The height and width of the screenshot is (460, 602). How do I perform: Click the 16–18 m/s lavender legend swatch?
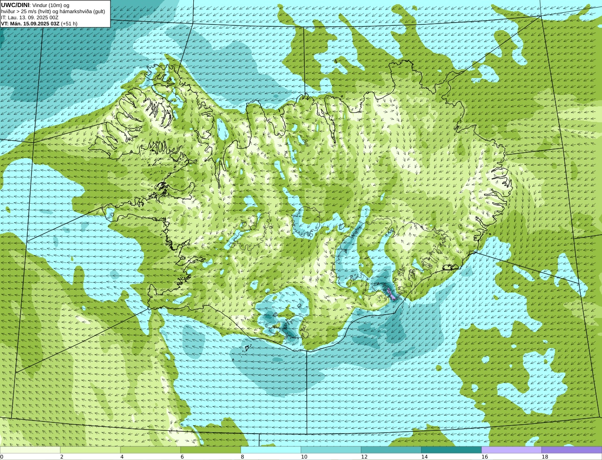512,450
